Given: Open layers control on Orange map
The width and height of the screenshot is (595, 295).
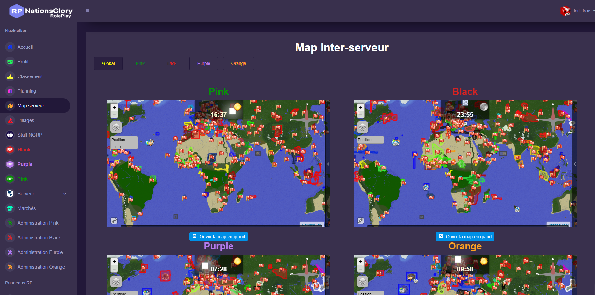Looking at the screenshot, I should coord(363,282).
